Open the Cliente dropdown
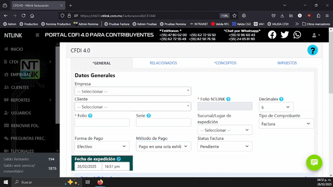Image resolution: width=333 pixels, height=187 pixels. (x=133, y=107)
